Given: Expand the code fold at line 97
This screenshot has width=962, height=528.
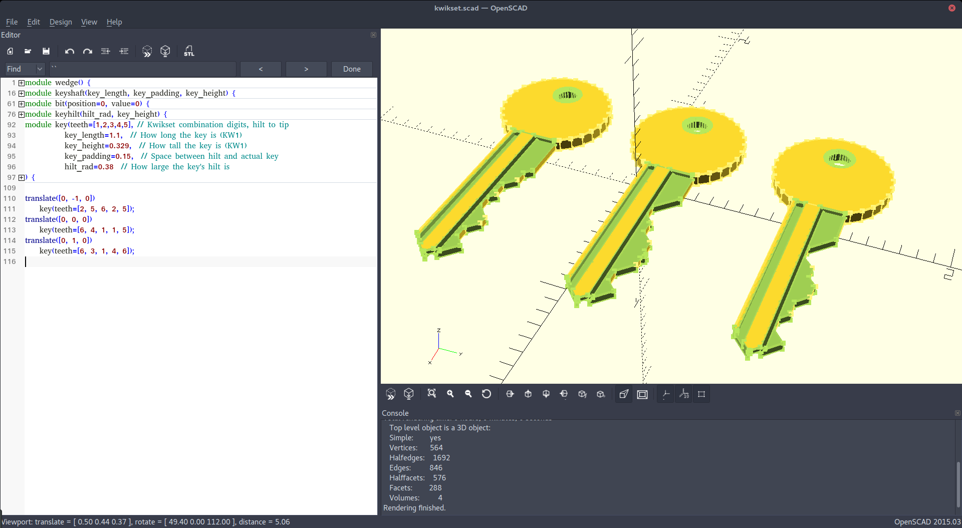Looking at the screenshot, I should [x=22, y=177].
